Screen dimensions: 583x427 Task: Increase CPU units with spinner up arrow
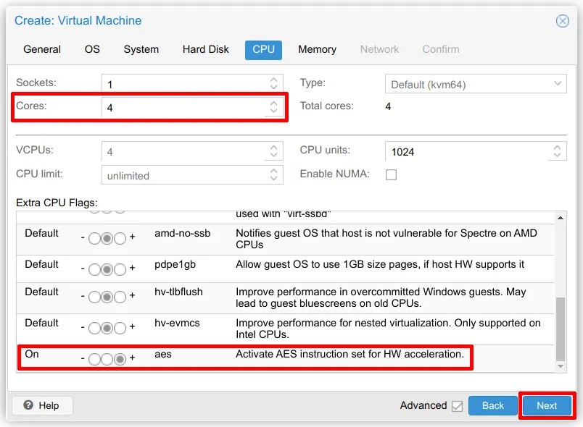click(x=557, y=148)
